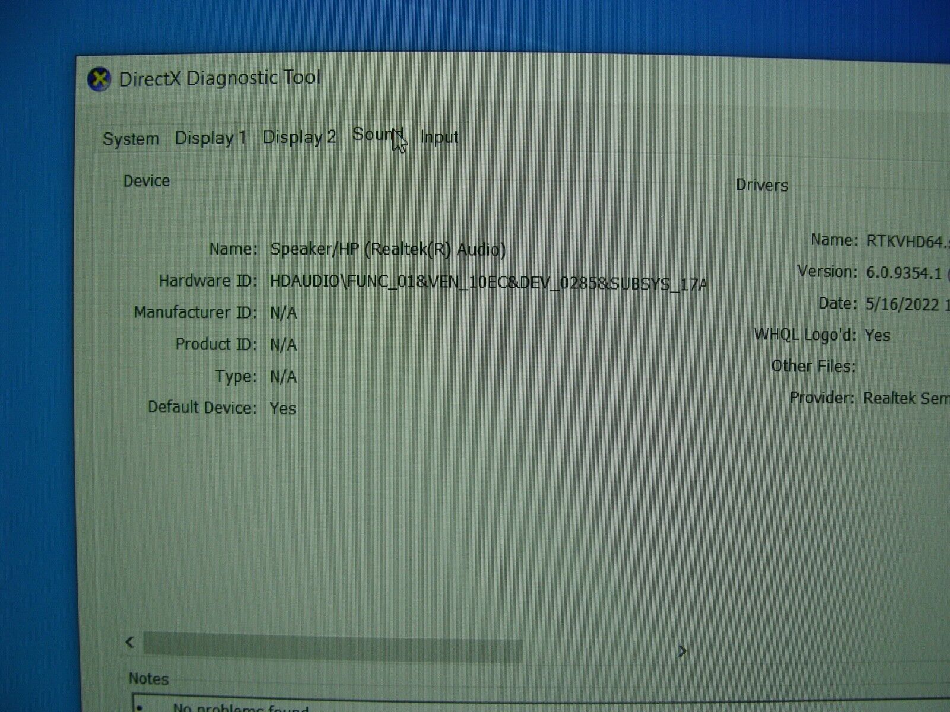
Task: Click the Drivers group label
Action: [x=762, y=185]
